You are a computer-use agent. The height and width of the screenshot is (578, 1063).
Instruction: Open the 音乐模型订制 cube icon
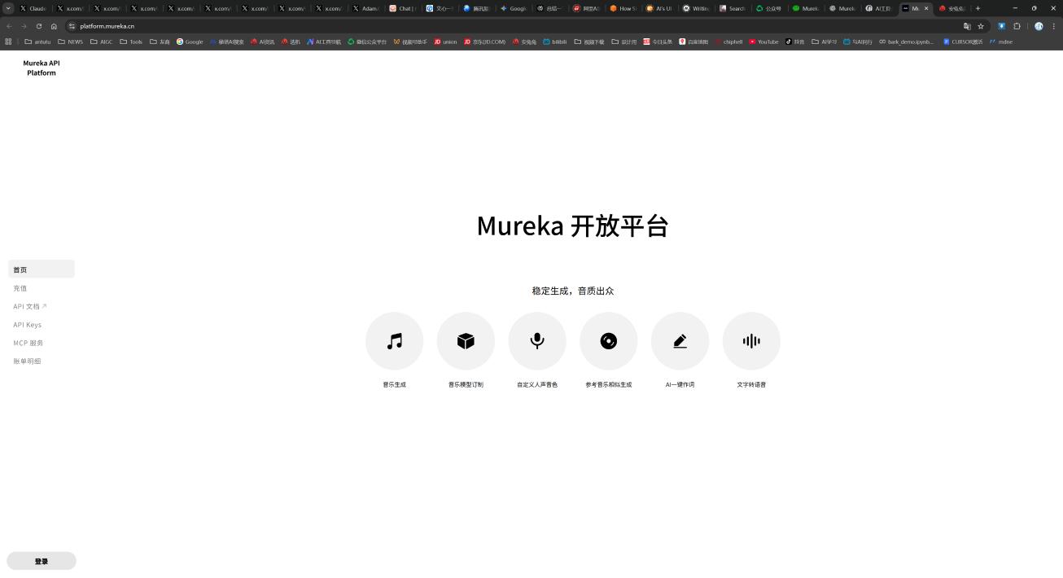point(466,341)
